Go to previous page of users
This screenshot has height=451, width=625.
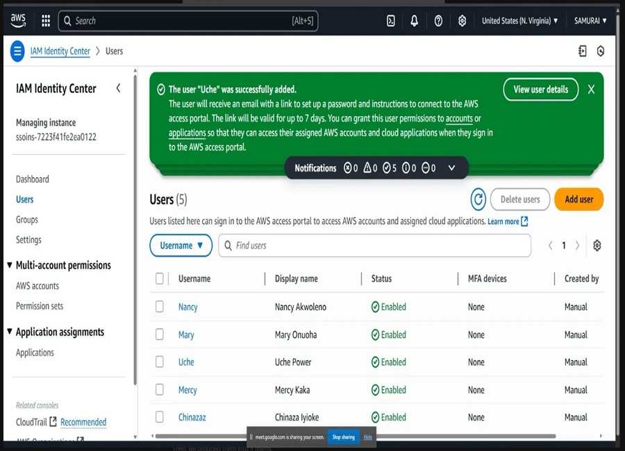click(x=551, y=246)
